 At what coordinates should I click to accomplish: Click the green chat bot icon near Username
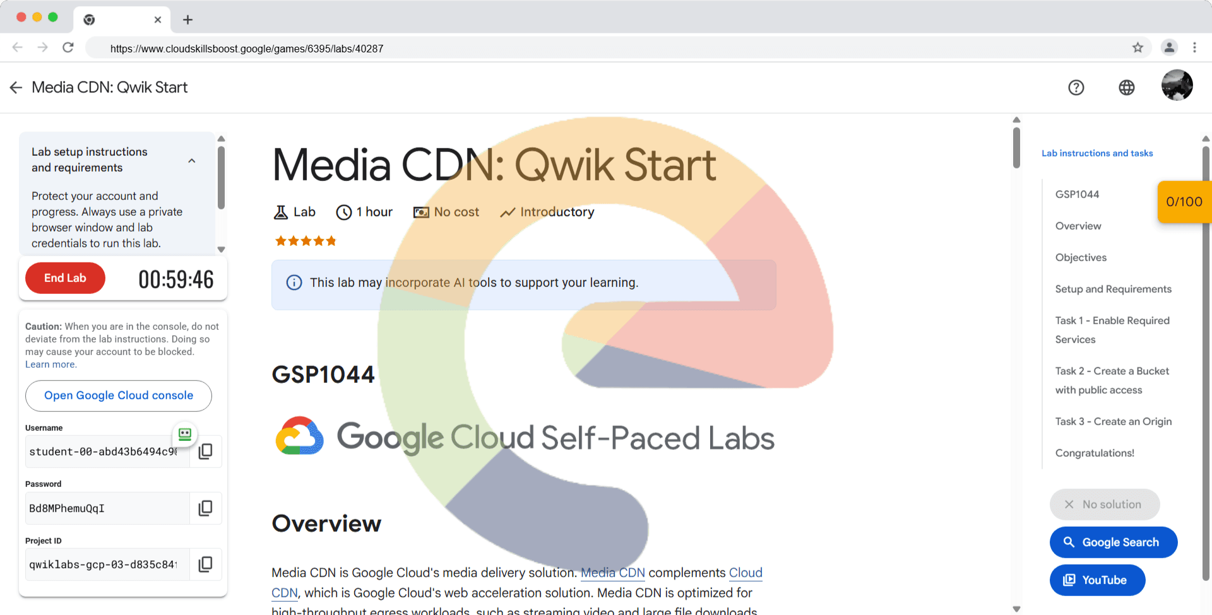coord(185,434)
